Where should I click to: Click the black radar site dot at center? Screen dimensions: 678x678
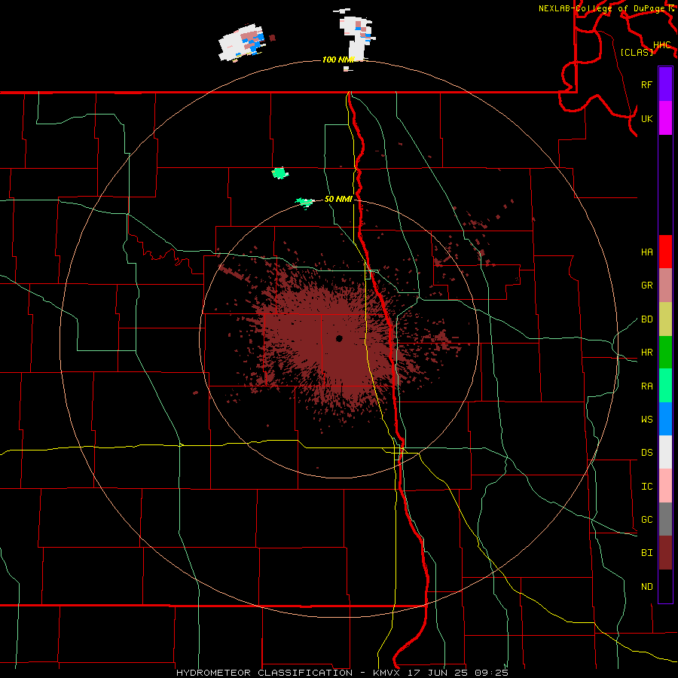coord(339,338)
